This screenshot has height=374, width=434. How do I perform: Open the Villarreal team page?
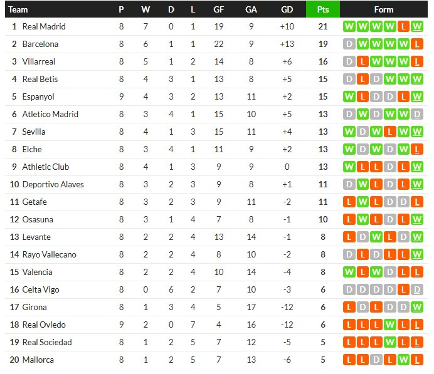pos(39,62)
